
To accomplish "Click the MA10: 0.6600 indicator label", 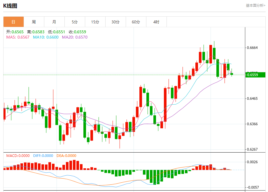I will [45, 37].
